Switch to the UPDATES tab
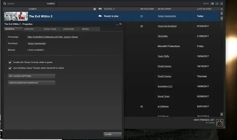Screen dimensions: 237x140 (x=32, y=29)
